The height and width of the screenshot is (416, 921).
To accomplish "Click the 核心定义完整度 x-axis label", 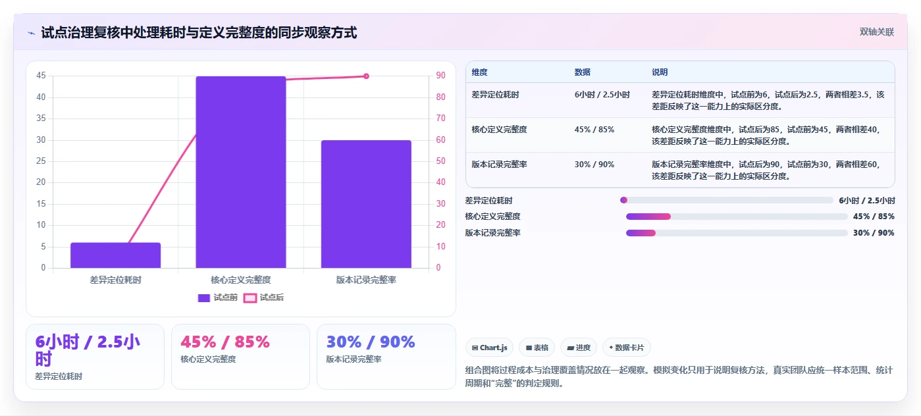I will (x=241, y=280).
